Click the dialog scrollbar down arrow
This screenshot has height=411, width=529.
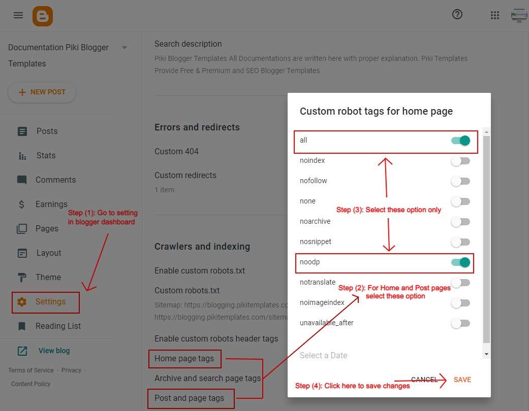[x=486, y=354]
